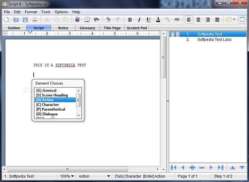
Task: Open the File menu
Action: pos(7,12)
